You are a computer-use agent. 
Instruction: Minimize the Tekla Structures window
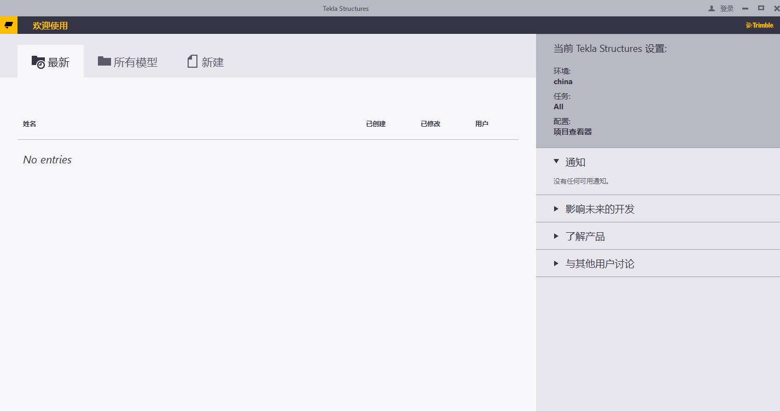(745, 8)
